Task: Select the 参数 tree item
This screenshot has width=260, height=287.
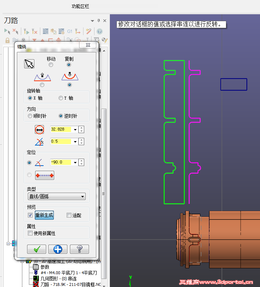Action: point(45,267)
